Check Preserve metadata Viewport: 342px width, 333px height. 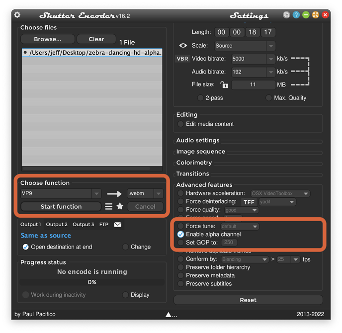pyautogui.click(x=180, y=275)
